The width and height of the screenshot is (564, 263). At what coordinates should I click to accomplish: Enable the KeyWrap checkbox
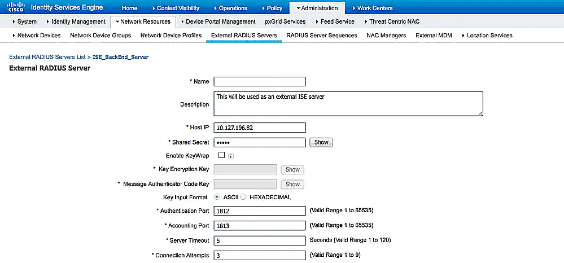tap(221, 155)
